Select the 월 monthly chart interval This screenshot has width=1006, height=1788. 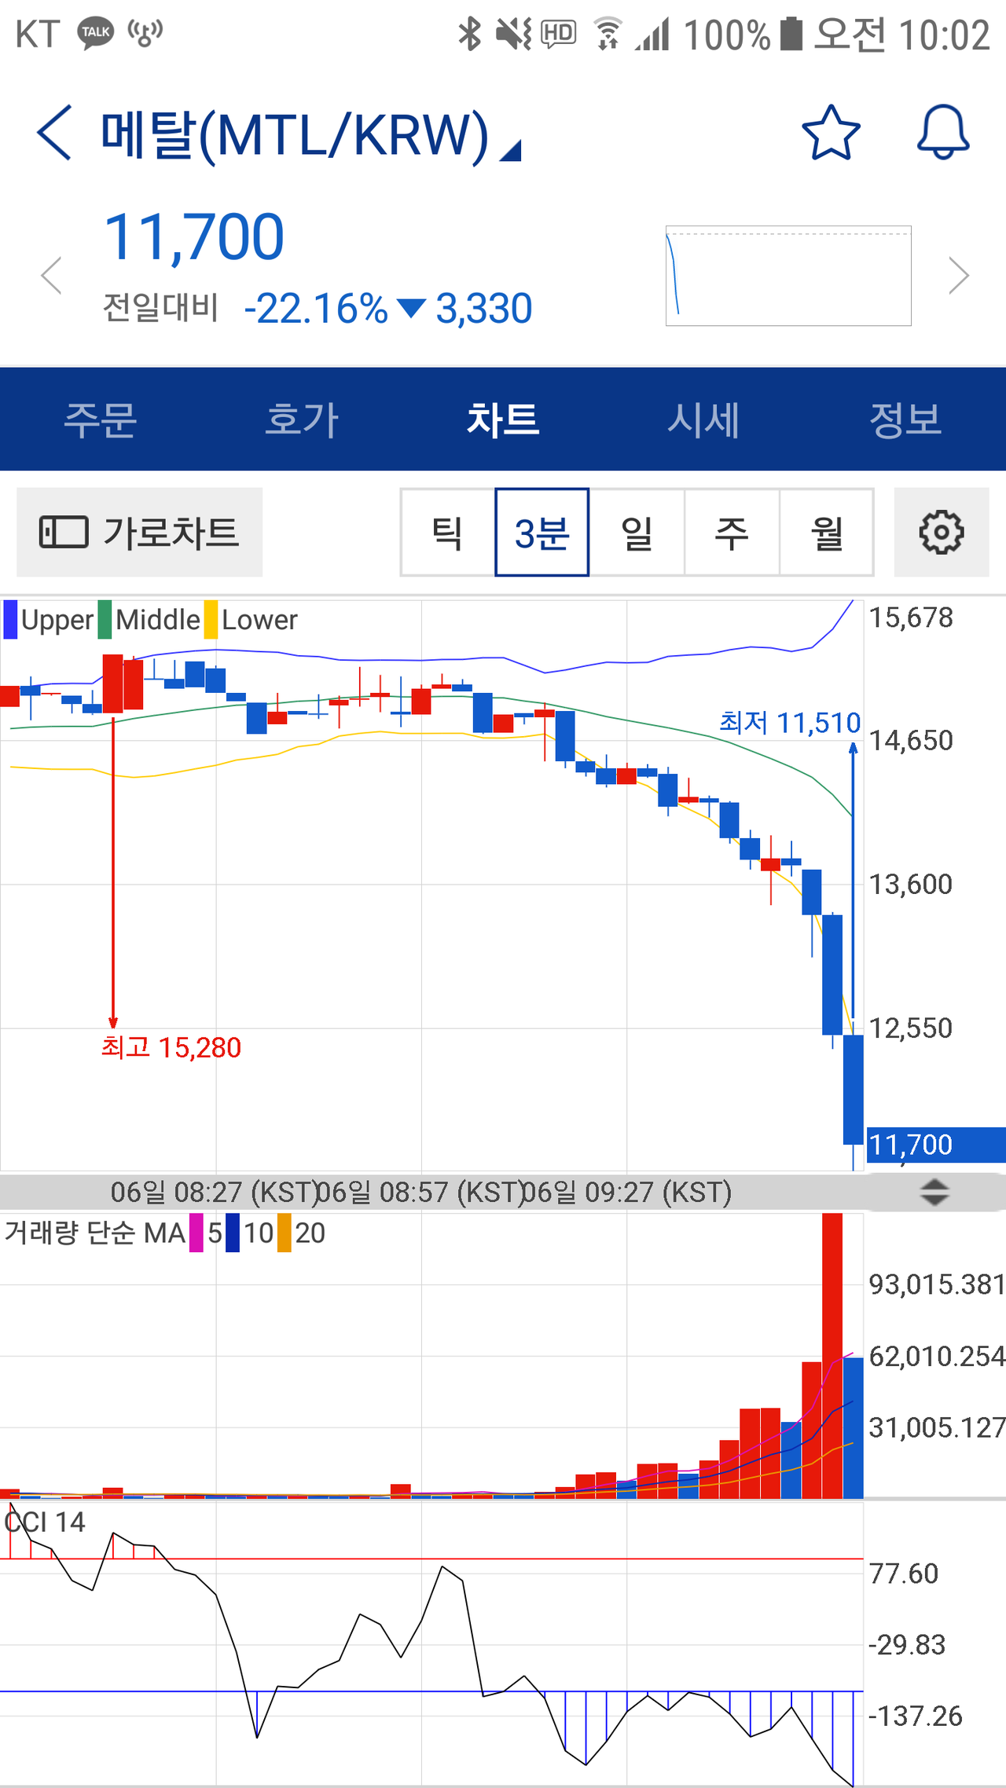827,533
